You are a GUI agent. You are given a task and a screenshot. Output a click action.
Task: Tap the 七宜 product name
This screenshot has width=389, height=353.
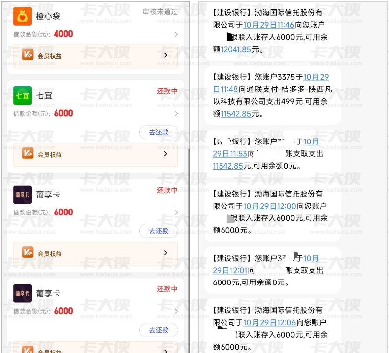[x=44, y=95]
